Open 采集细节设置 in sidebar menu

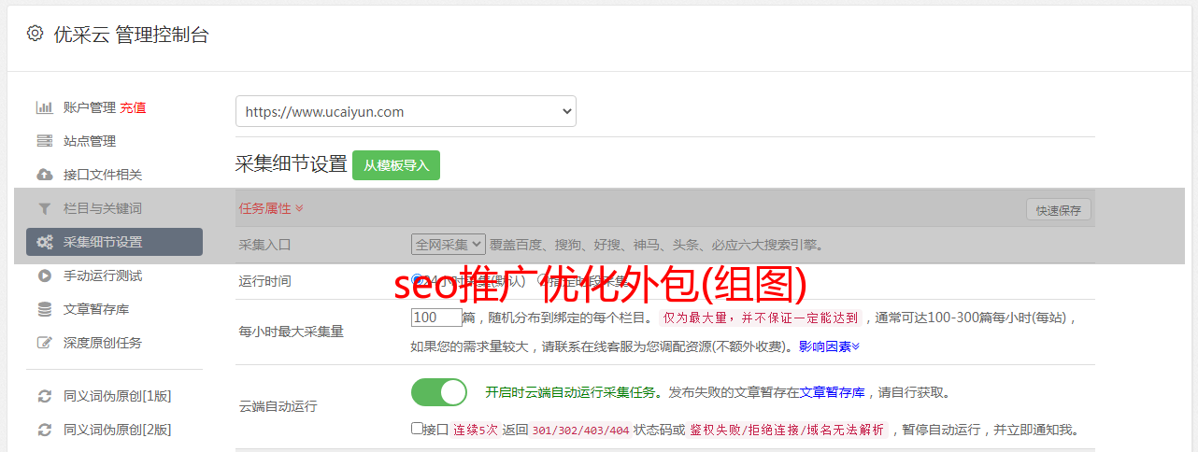tap(114, 242)
